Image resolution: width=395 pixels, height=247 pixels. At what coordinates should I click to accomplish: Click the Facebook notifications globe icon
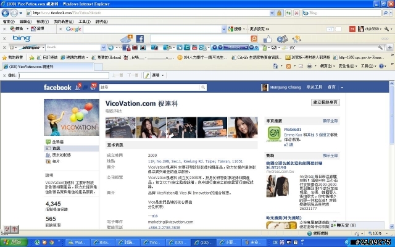point(93,87)
